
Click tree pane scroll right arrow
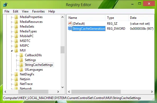coord(58,92)
